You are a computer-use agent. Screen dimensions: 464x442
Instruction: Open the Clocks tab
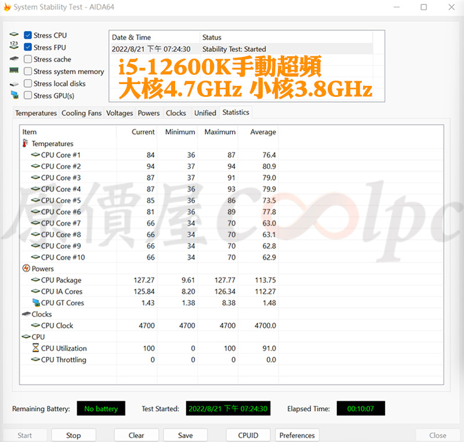click(x=176, y=113)
